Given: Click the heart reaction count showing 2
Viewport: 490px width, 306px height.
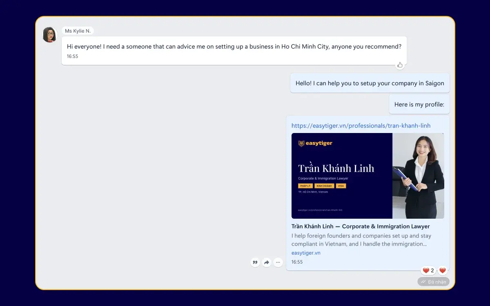Looking at the screenshot, I should click(x=428, y=271).
